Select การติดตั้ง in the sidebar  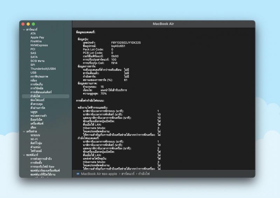[36, 163]
